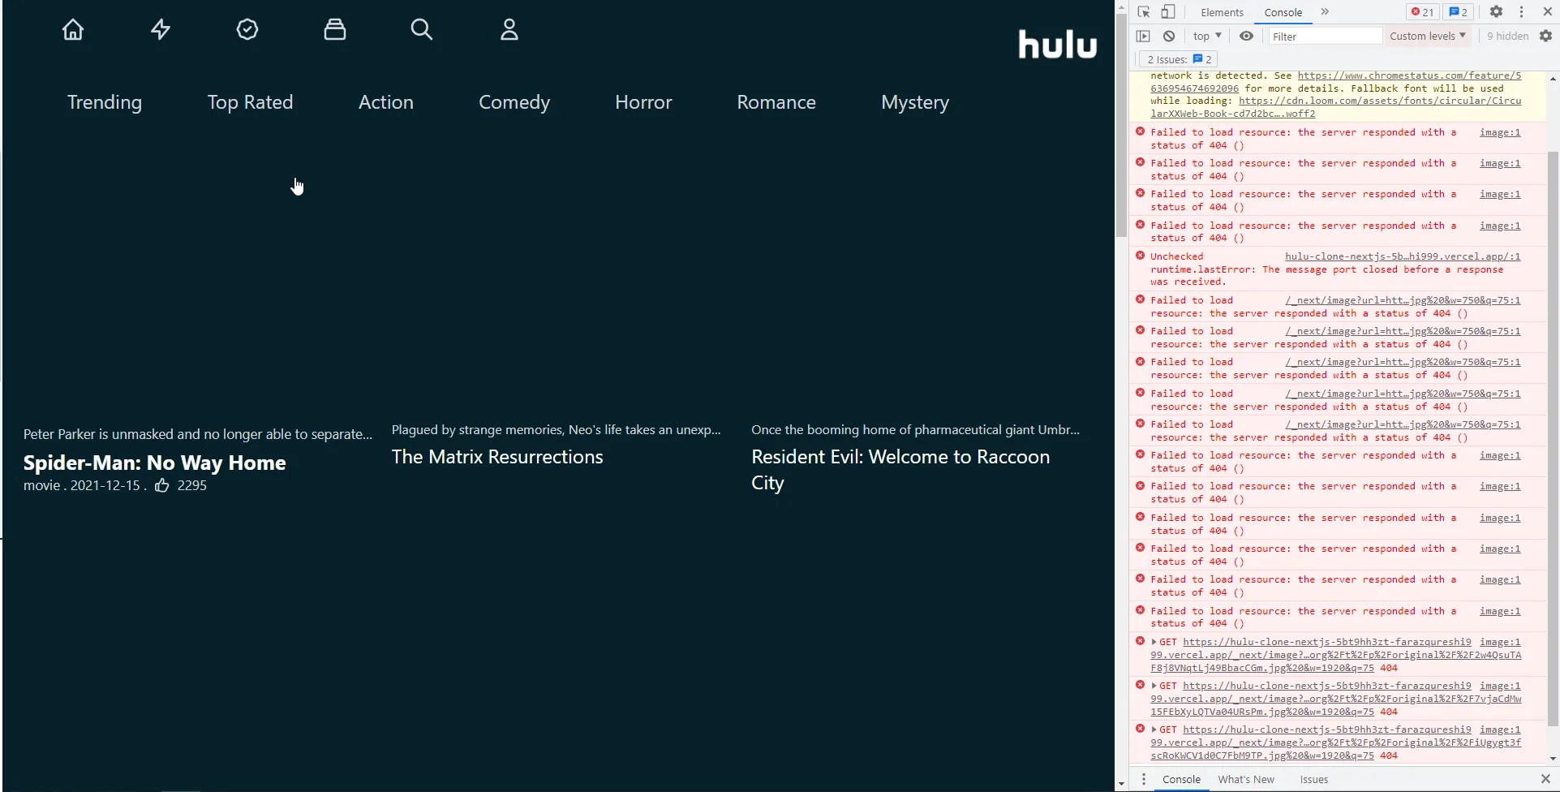Close the DevTools panel
This screenshot has height=792, width=1560.
coord(1548,12)
